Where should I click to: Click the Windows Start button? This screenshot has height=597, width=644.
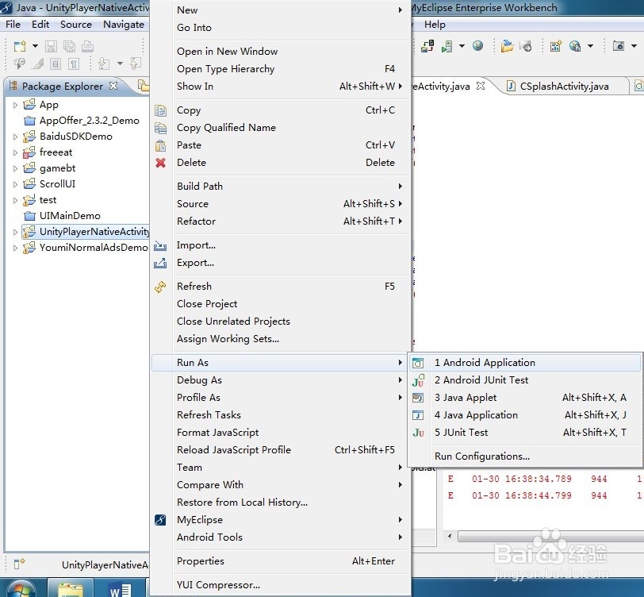click(x=20, y=589)
